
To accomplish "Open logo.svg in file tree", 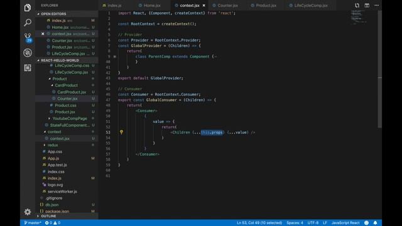I will point(67,185).
